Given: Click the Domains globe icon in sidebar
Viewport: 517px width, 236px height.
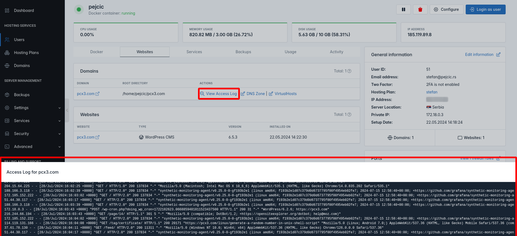Looking at the screenshot, I should pos(7,66).
